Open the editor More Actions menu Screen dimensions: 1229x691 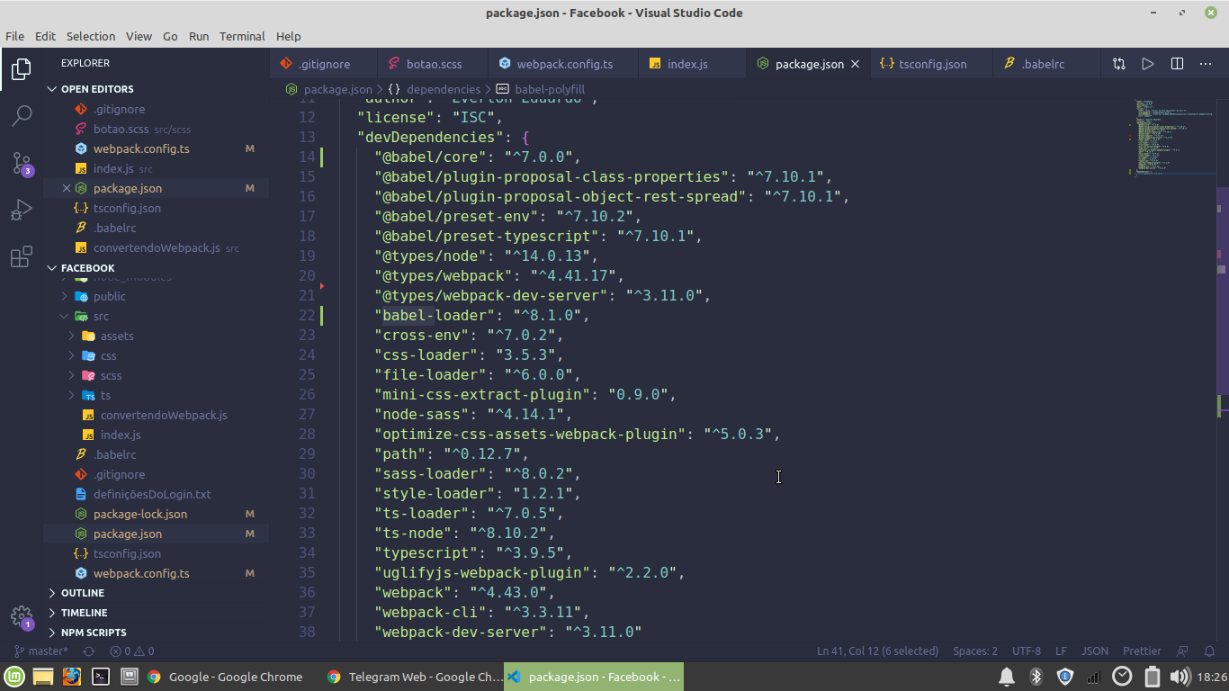pos(1206,64)
